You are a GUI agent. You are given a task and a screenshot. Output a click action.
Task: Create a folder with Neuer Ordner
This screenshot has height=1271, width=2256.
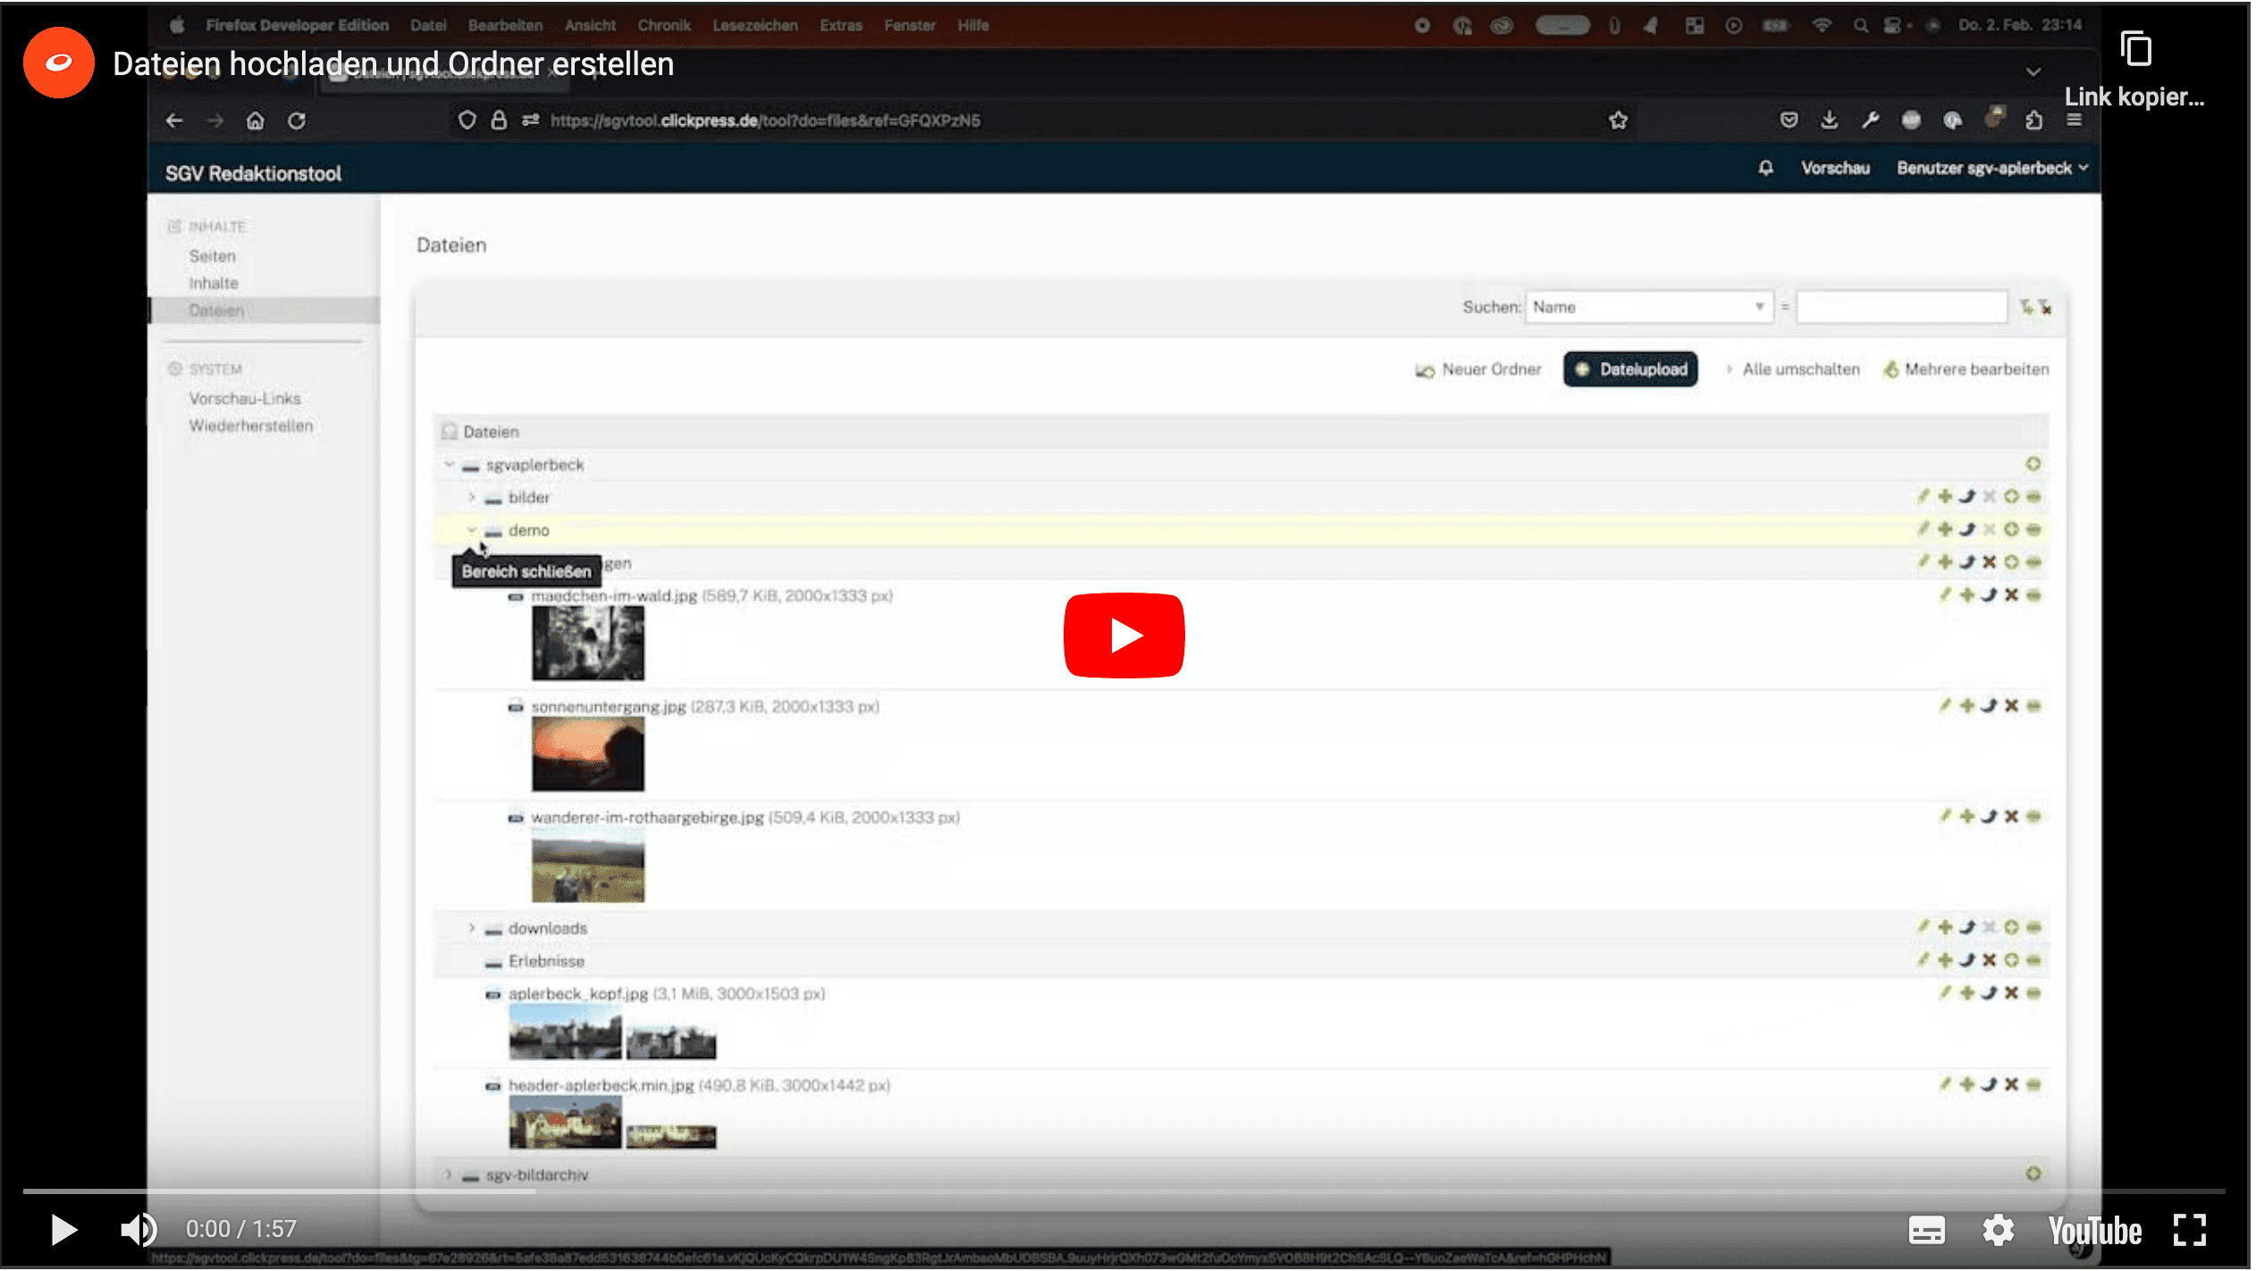click(x=1478, y=370)
